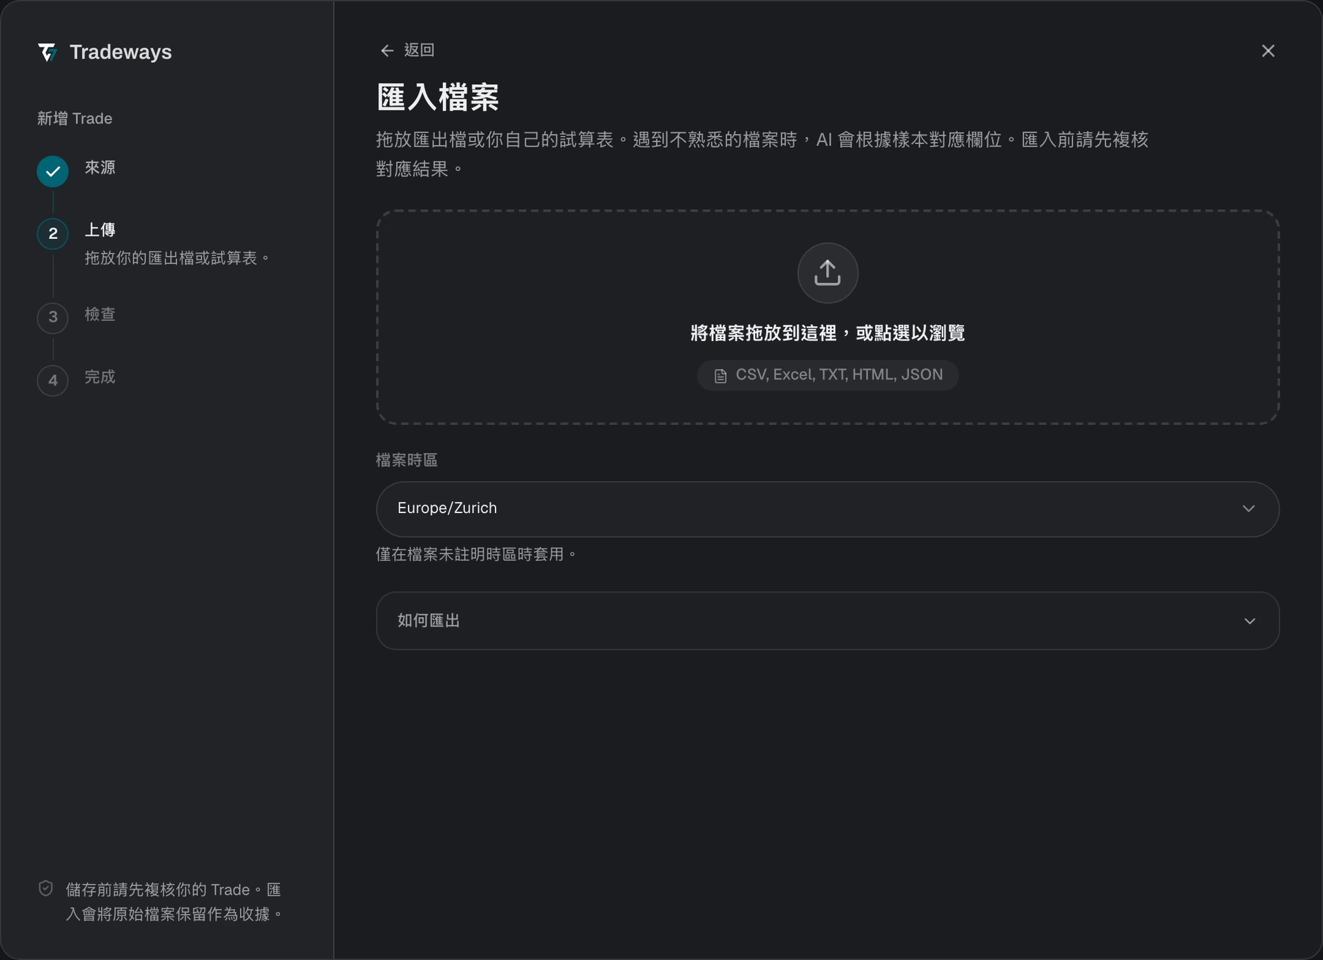
Task: Click the file icon beside CSV, Excel formats
Action: pos(721,376)
